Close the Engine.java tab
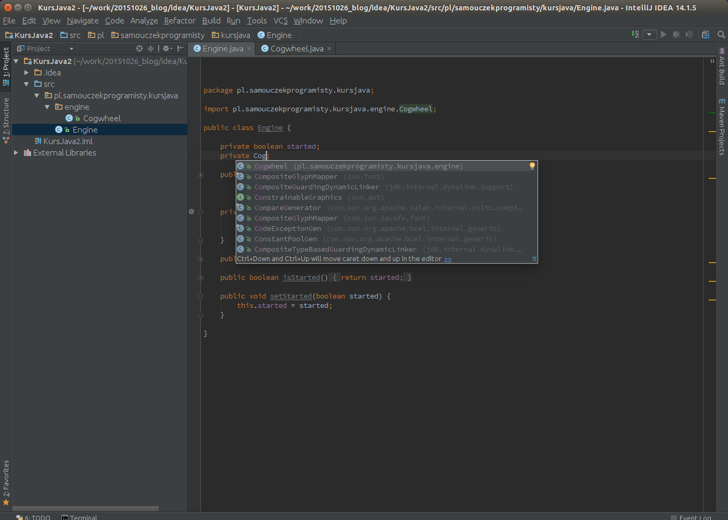Screen dimensions: 728x520 [x=249, y=49]
